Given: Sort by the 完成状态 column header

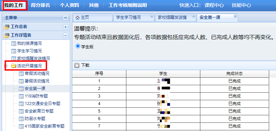Looking at the screenshot, I should pyautogui.click(x=235, y=74).
